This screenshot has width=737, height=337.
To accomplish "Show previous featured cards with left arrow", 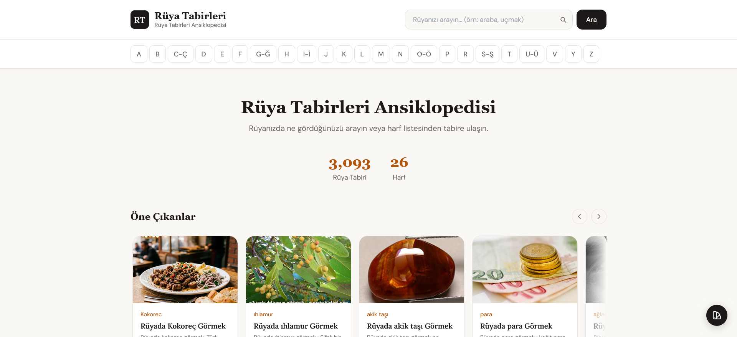I will (x=580, y=216).
